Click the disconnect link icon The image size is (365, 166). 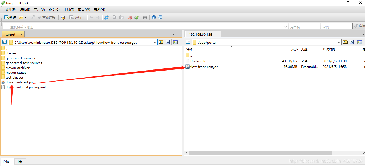(33, 17)
